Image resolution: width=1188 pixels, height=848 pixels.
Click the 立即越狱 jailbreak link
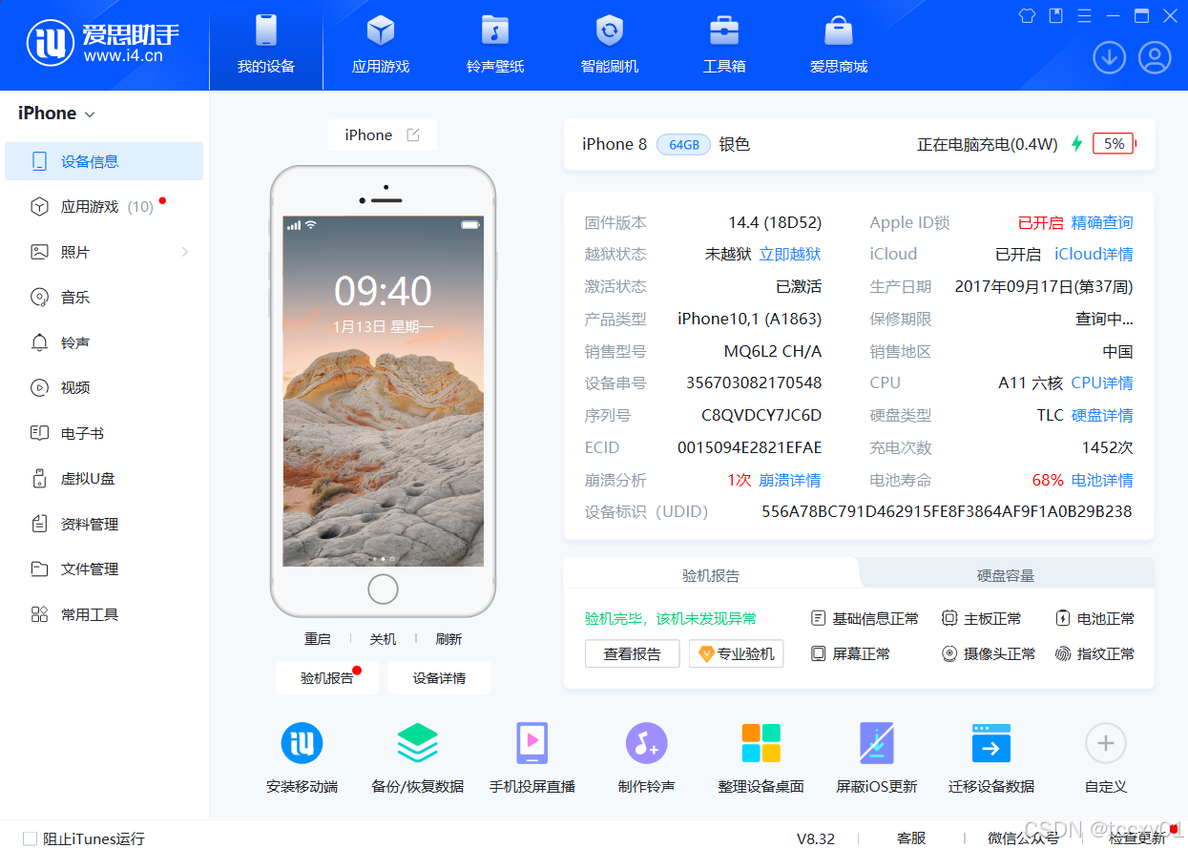pyautogui.click(x=790, y=254)
